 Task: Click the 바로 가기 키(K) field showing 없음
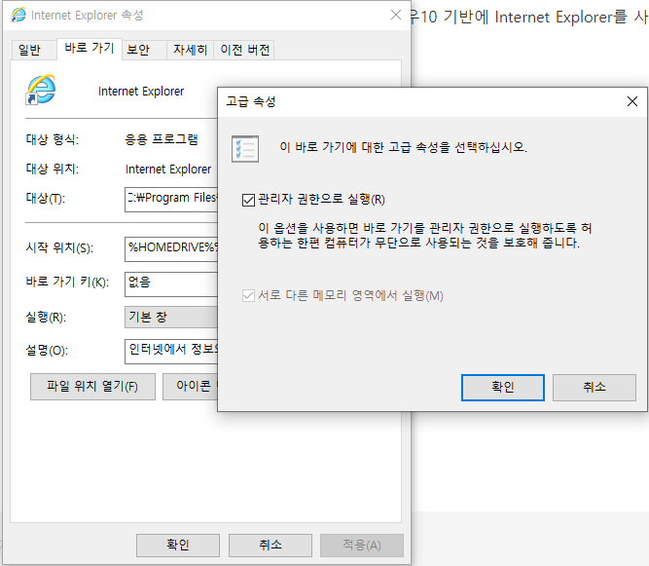point(171,283)
